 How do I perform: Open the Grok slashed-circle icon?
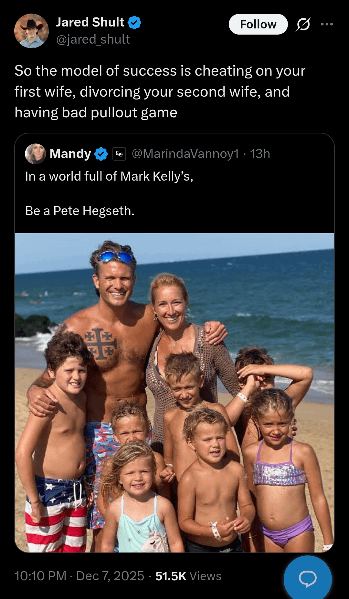303,24
